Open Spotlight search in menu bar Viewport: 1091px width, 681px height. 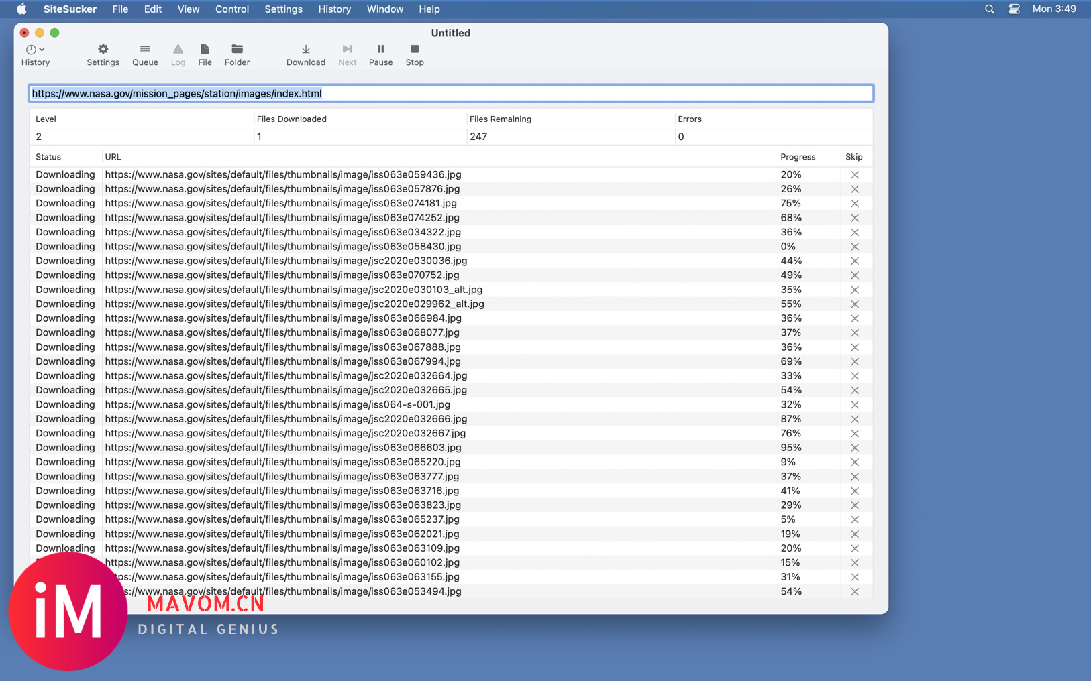989,9
